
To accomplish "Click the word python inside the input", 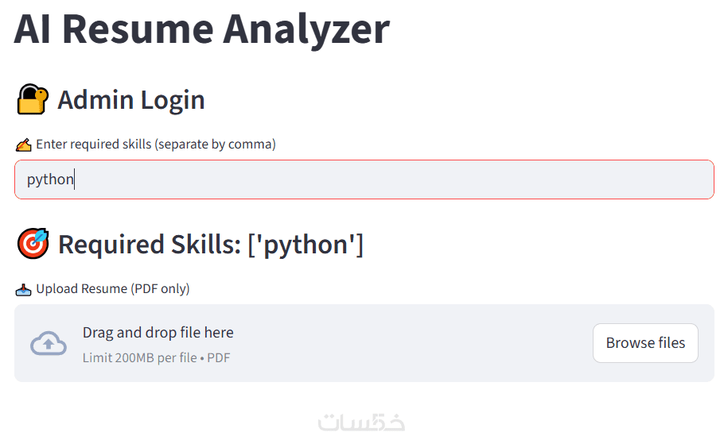I will [50, 179].
